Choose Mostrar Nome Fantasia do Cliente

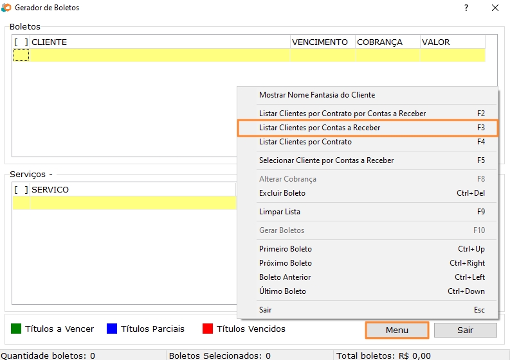click(367, 95)
